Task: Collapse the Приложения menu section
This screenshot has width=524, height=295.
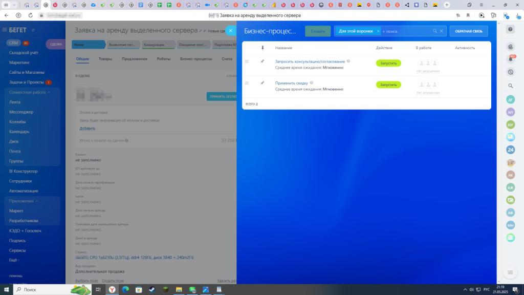Action: click(37, 201)
